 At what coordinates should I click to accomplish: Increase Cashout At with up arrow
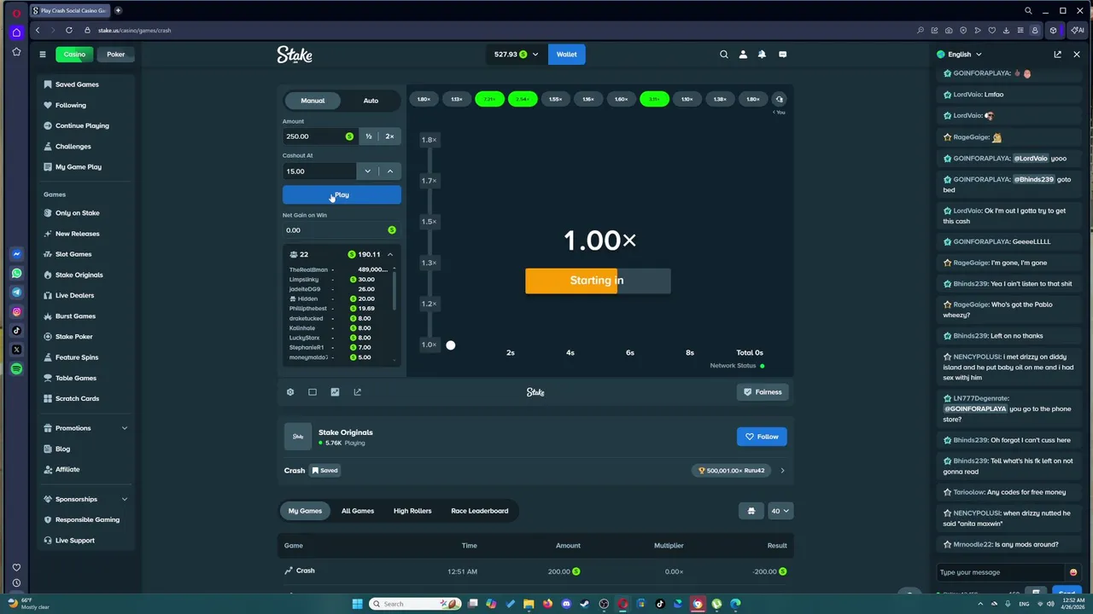[390, 171]
